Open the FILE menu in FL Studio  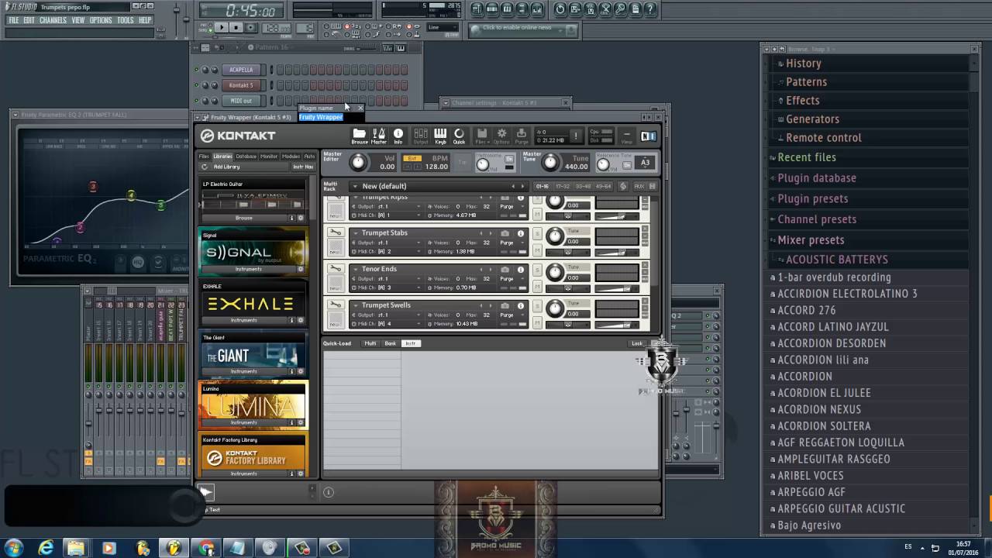coord(14,20)
